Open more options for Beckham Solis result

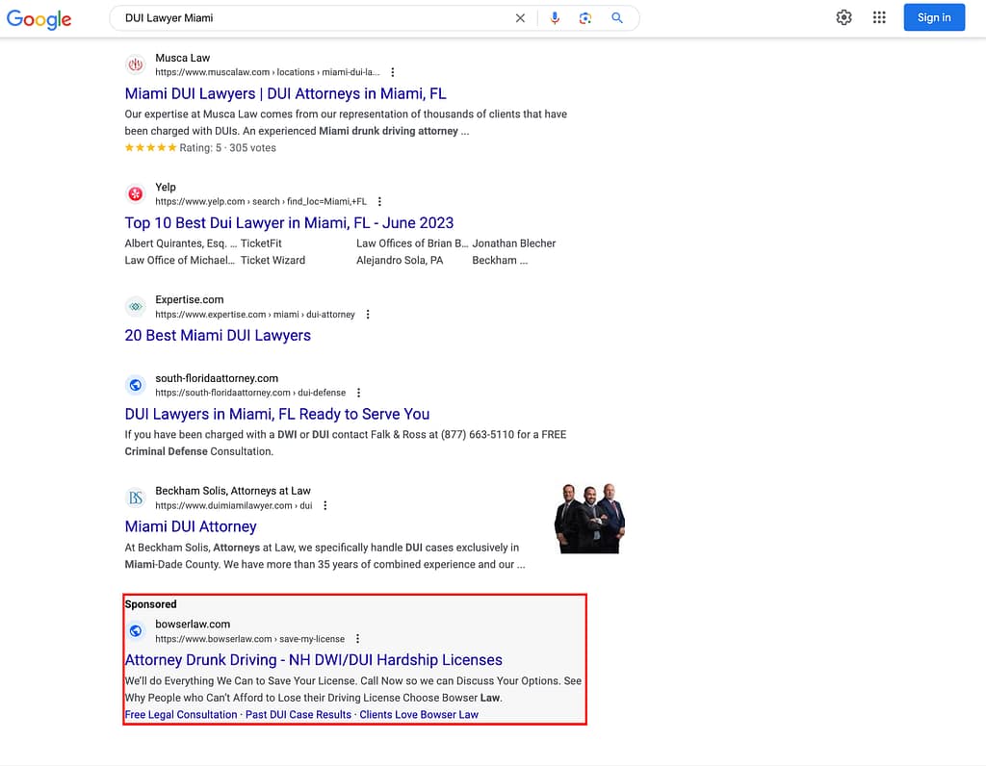coord(325,505)
